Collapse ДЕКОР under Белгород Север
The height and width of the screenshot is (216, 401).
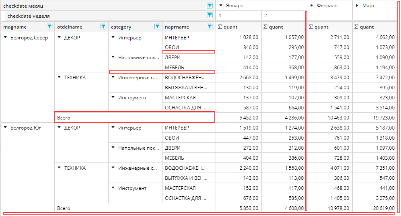click(x=59, y=38)
